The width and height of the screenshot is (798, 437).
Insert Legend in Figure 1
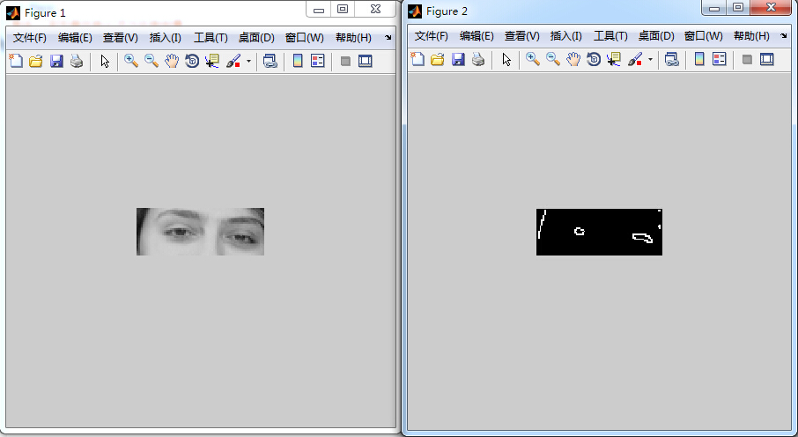tap(318, 61)
